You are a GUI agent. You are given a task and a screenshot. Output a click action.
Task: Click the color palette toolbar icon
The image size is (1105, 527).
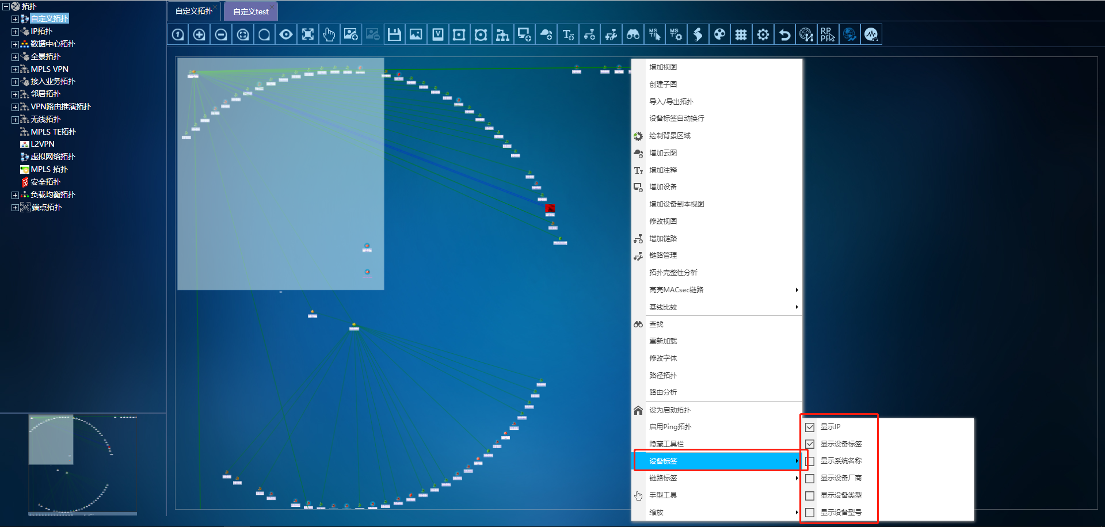719,35
